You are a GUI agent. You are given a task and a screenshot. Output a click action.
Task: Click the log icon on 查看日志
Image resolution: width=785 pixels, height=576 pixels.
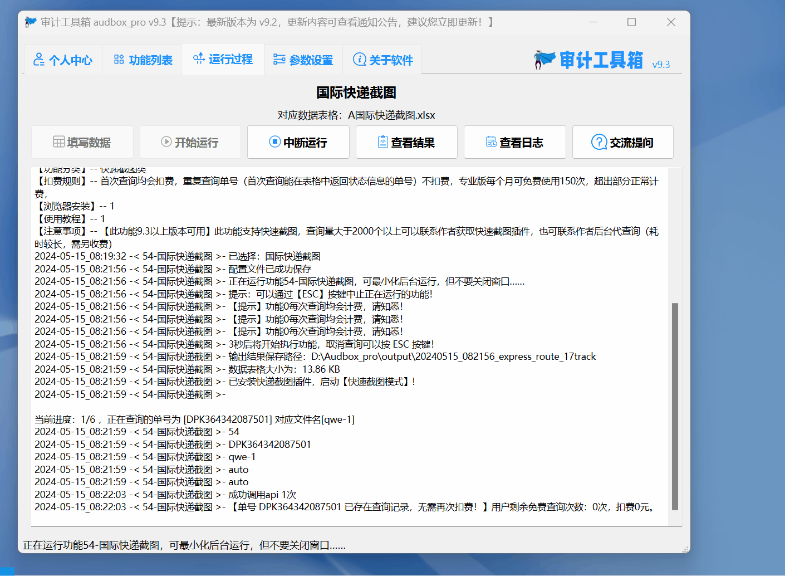(491, 141)
